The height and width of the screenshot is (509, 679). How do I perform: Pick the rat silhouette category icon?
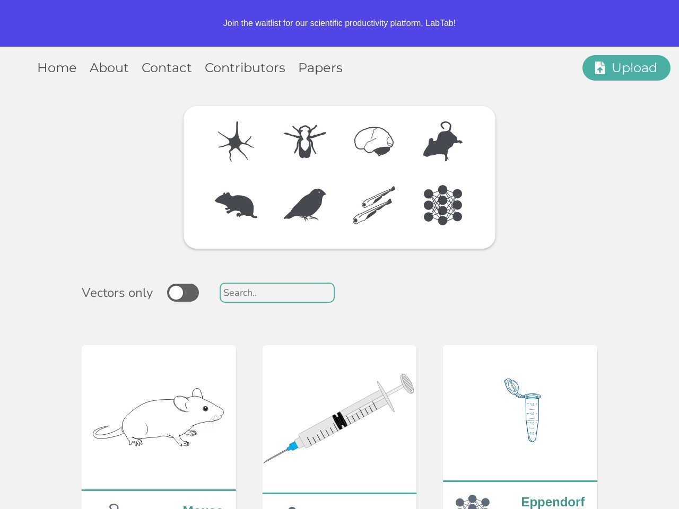pos(443,141)
